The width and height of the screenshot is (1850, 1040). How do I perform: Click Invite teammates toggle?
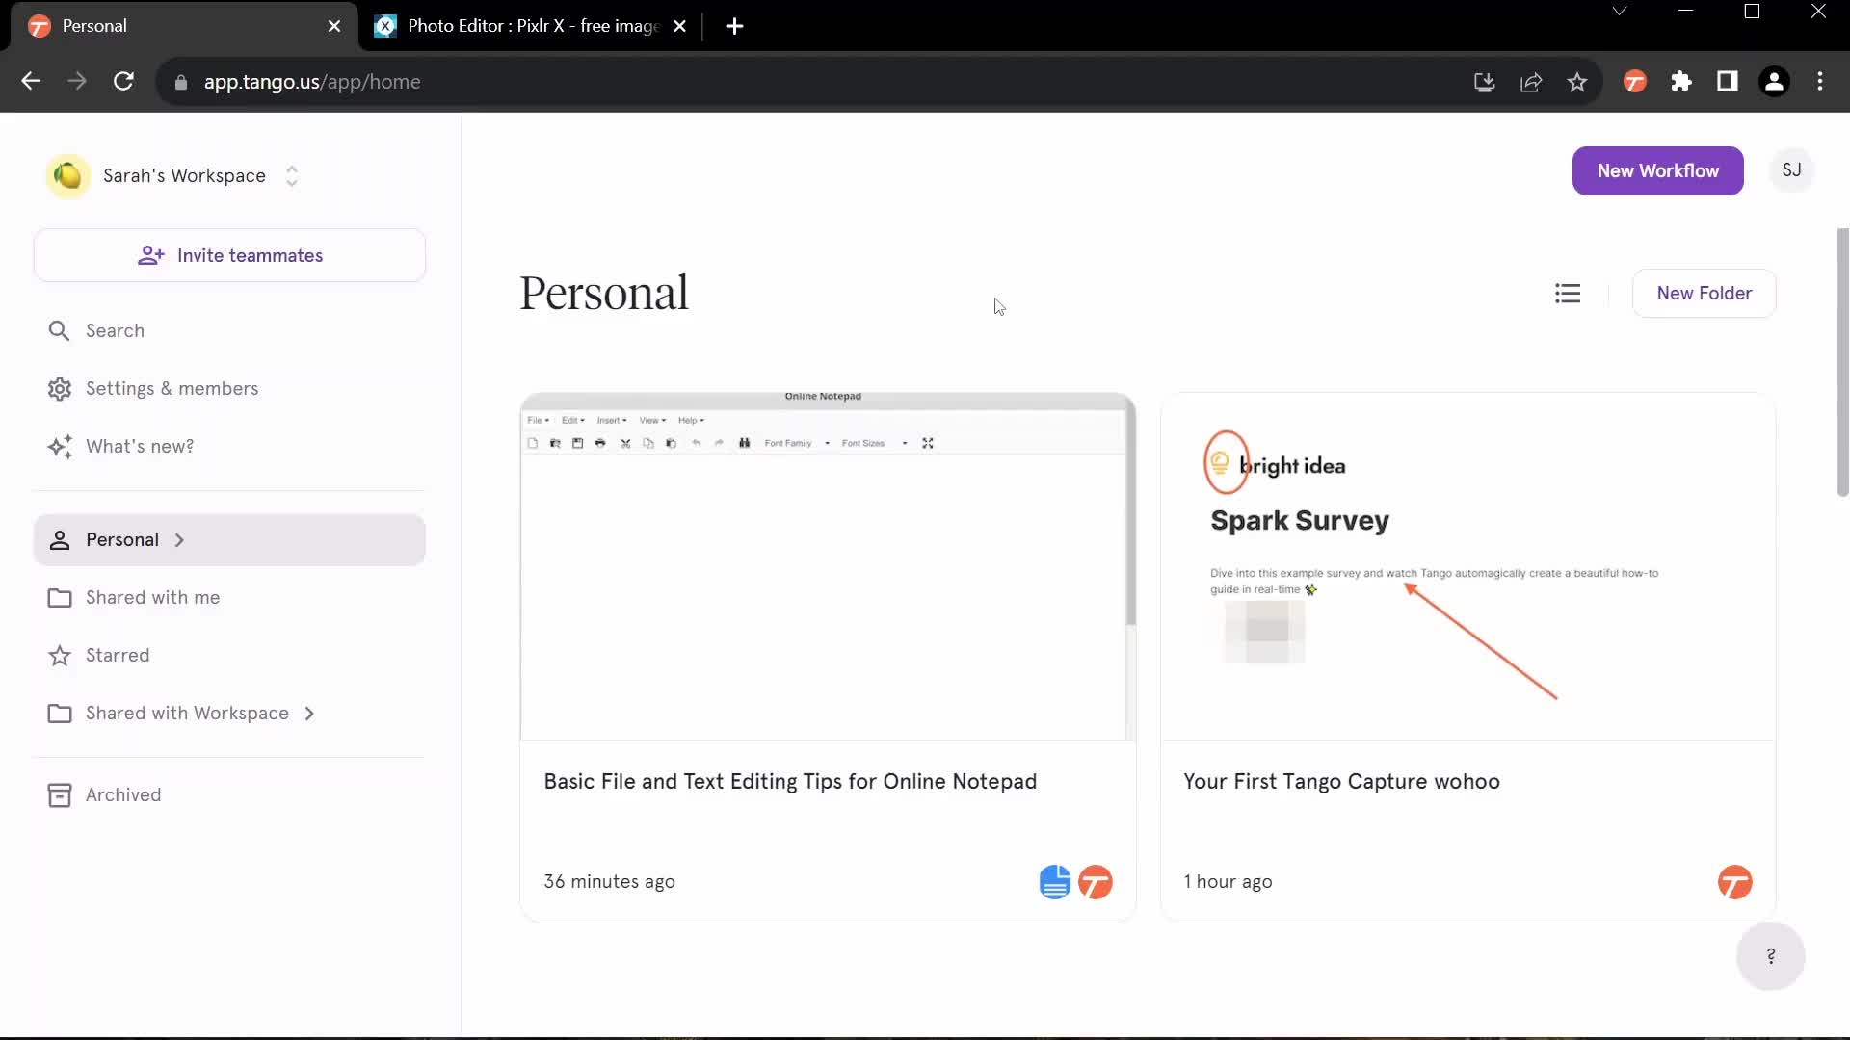coord(230,255)
